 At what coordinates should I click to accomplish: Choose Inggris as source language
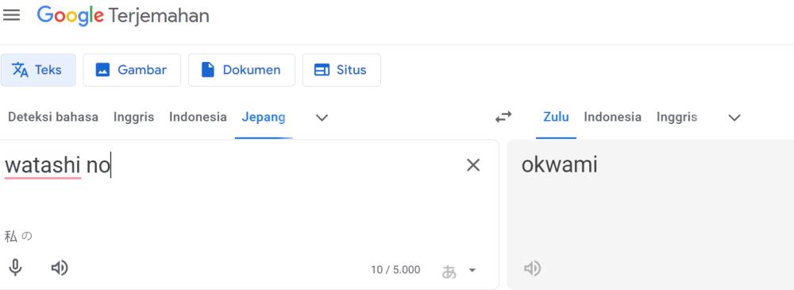pyautogui.click(x=133, y=117)
